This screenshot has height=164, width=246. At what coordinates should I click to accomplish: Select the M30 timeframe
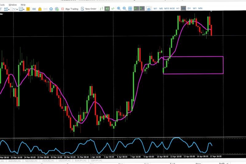click(172, 9)
